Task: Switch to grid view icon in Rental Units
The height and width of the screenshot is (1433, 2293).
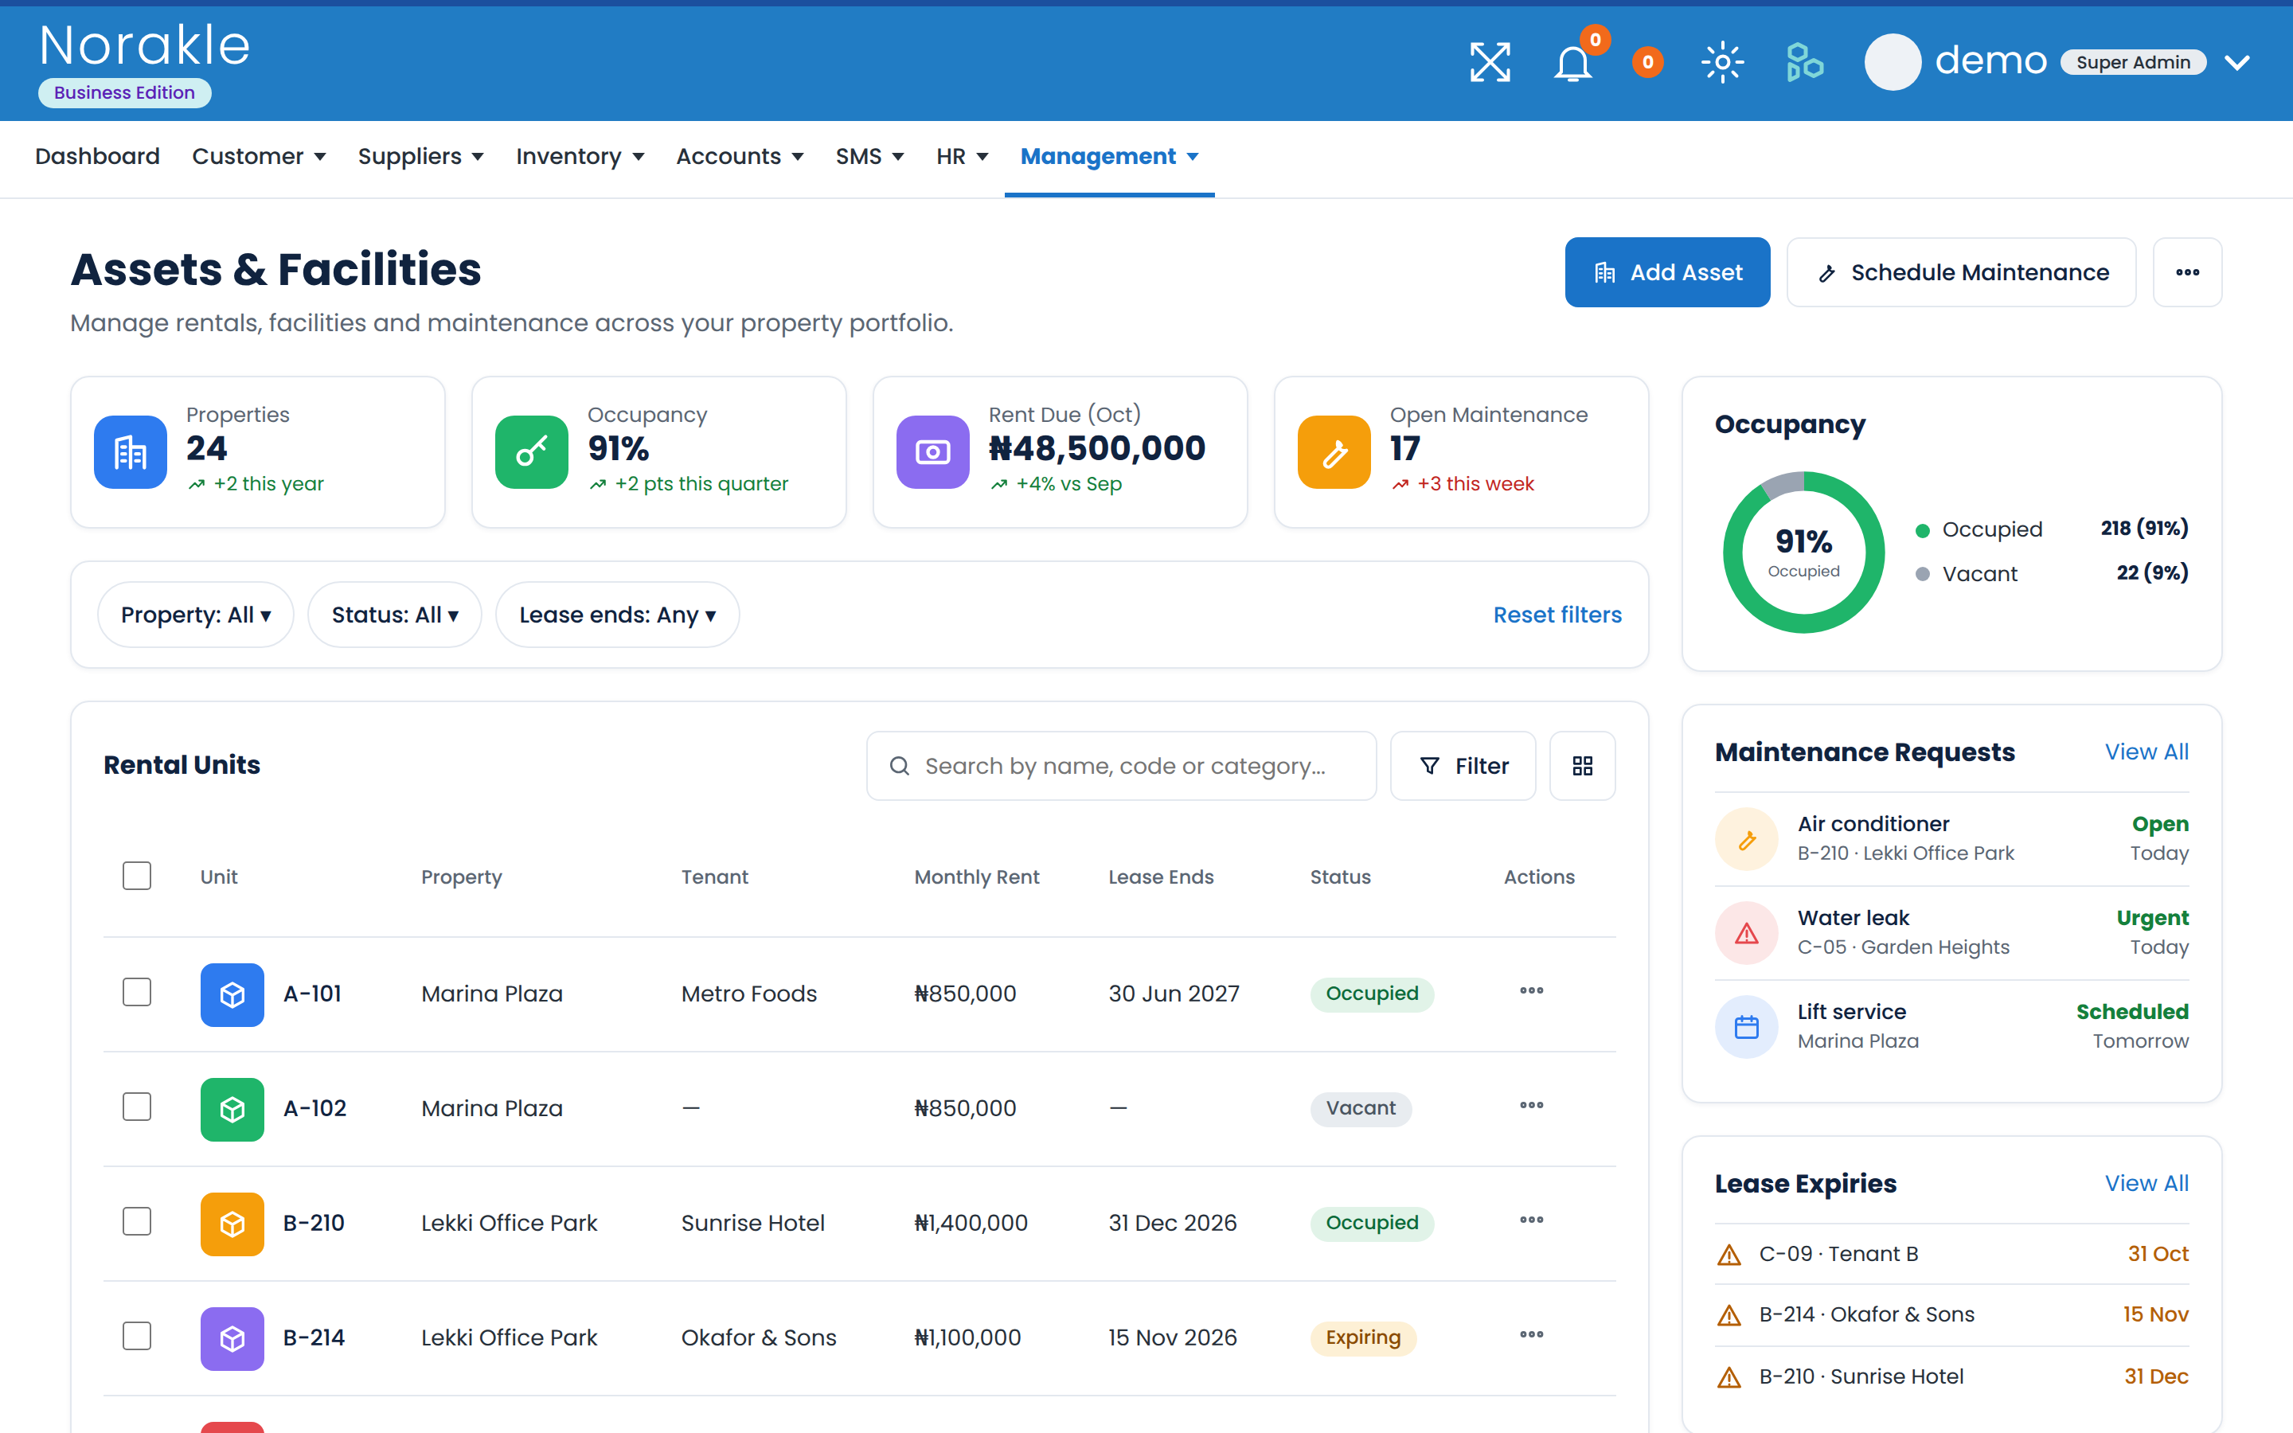Action: (1582, 766)
